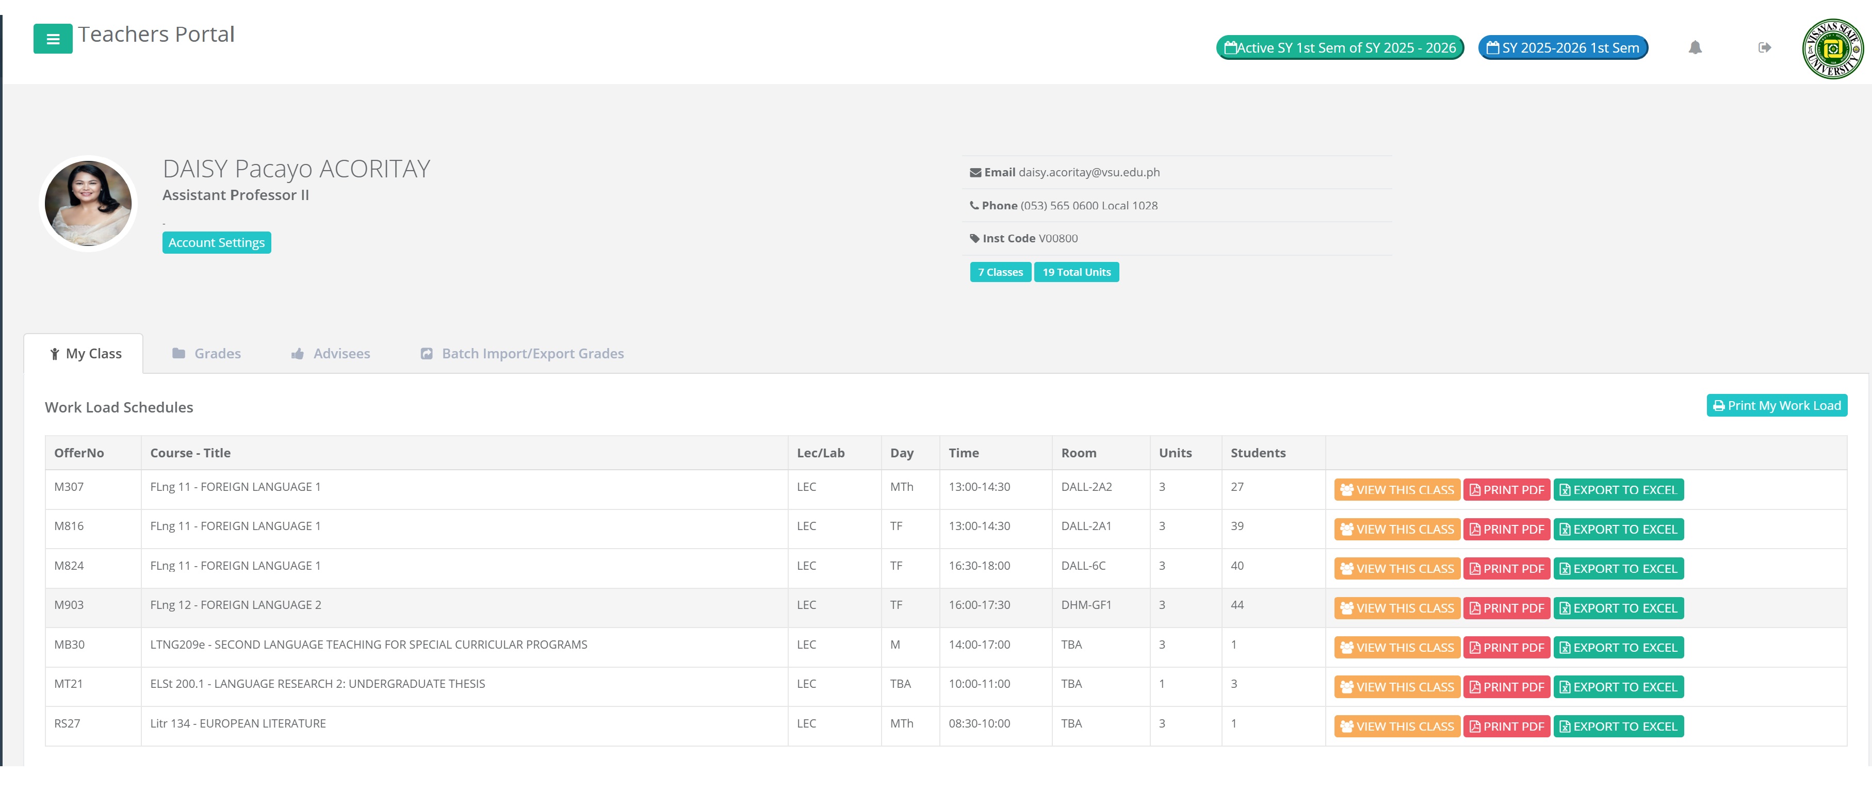1872x809 pixels.
Task: Open Account Settings
Action: point(217,242)
